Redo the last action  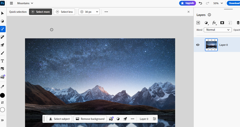pos(207,3)
